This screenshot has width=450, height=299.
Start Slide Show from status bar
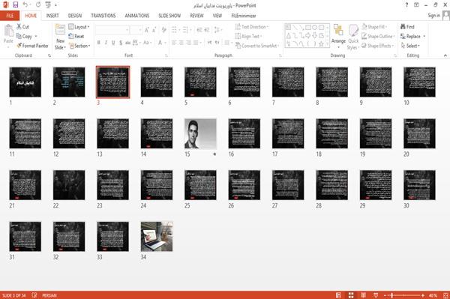(x=376, y=295)
